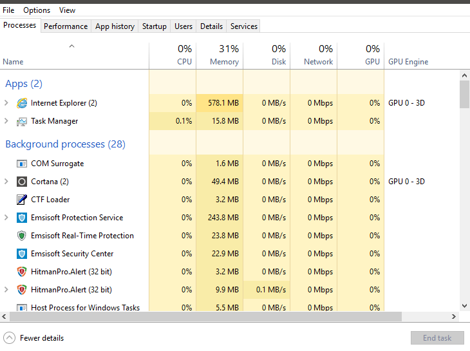
Task: Sort processes by CPU column header
Action: point(173,55)
